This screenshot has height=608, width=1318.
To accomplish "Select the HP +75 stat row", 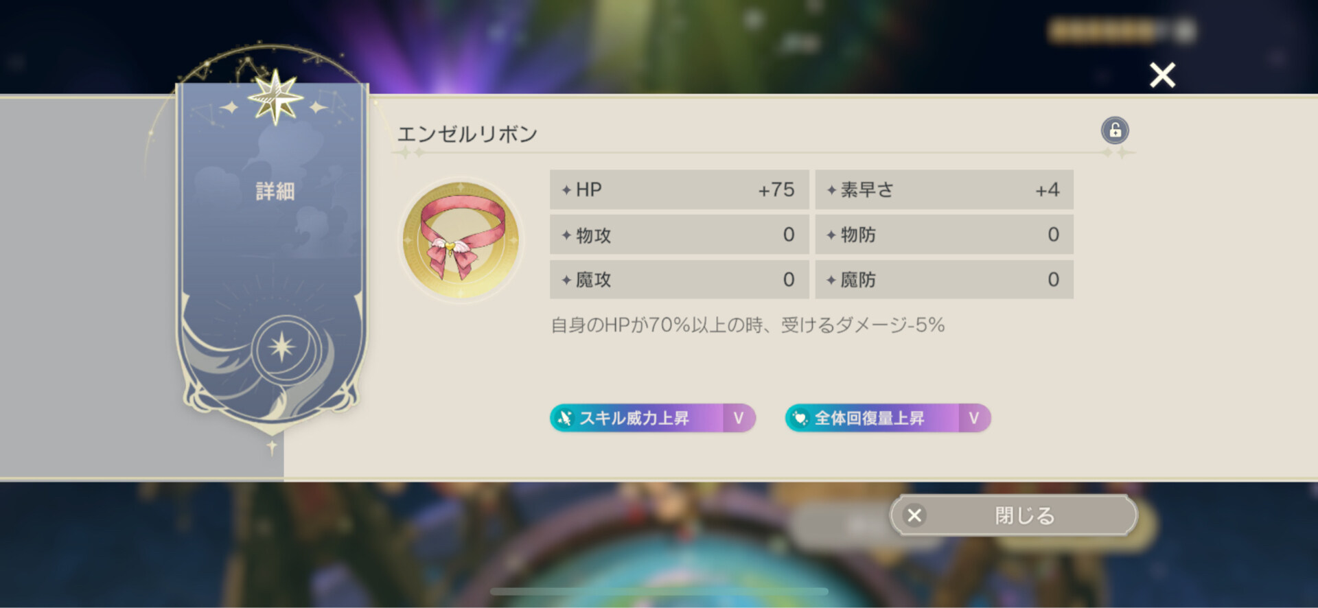I will (x=679, y=189).
